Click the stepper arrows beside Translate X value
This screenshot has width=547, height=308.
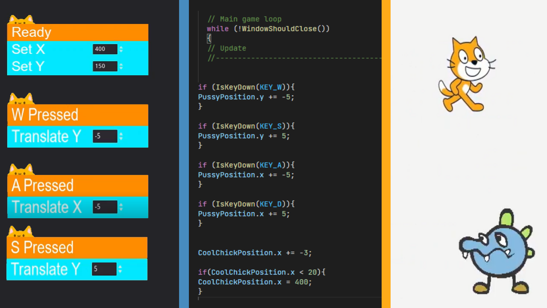click(121, 207)
